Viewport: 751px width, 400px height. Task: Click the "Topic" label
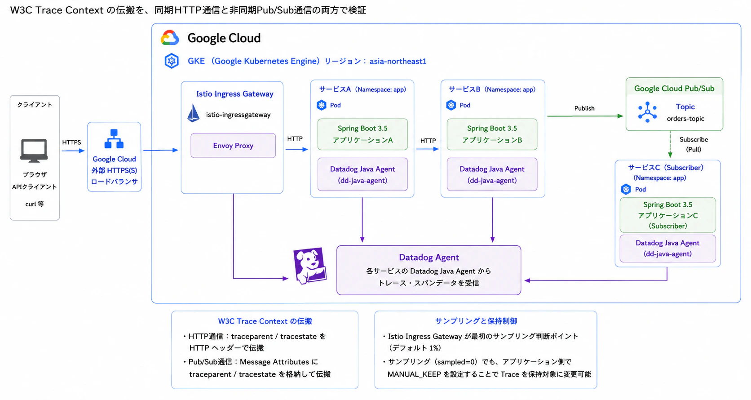685,107
